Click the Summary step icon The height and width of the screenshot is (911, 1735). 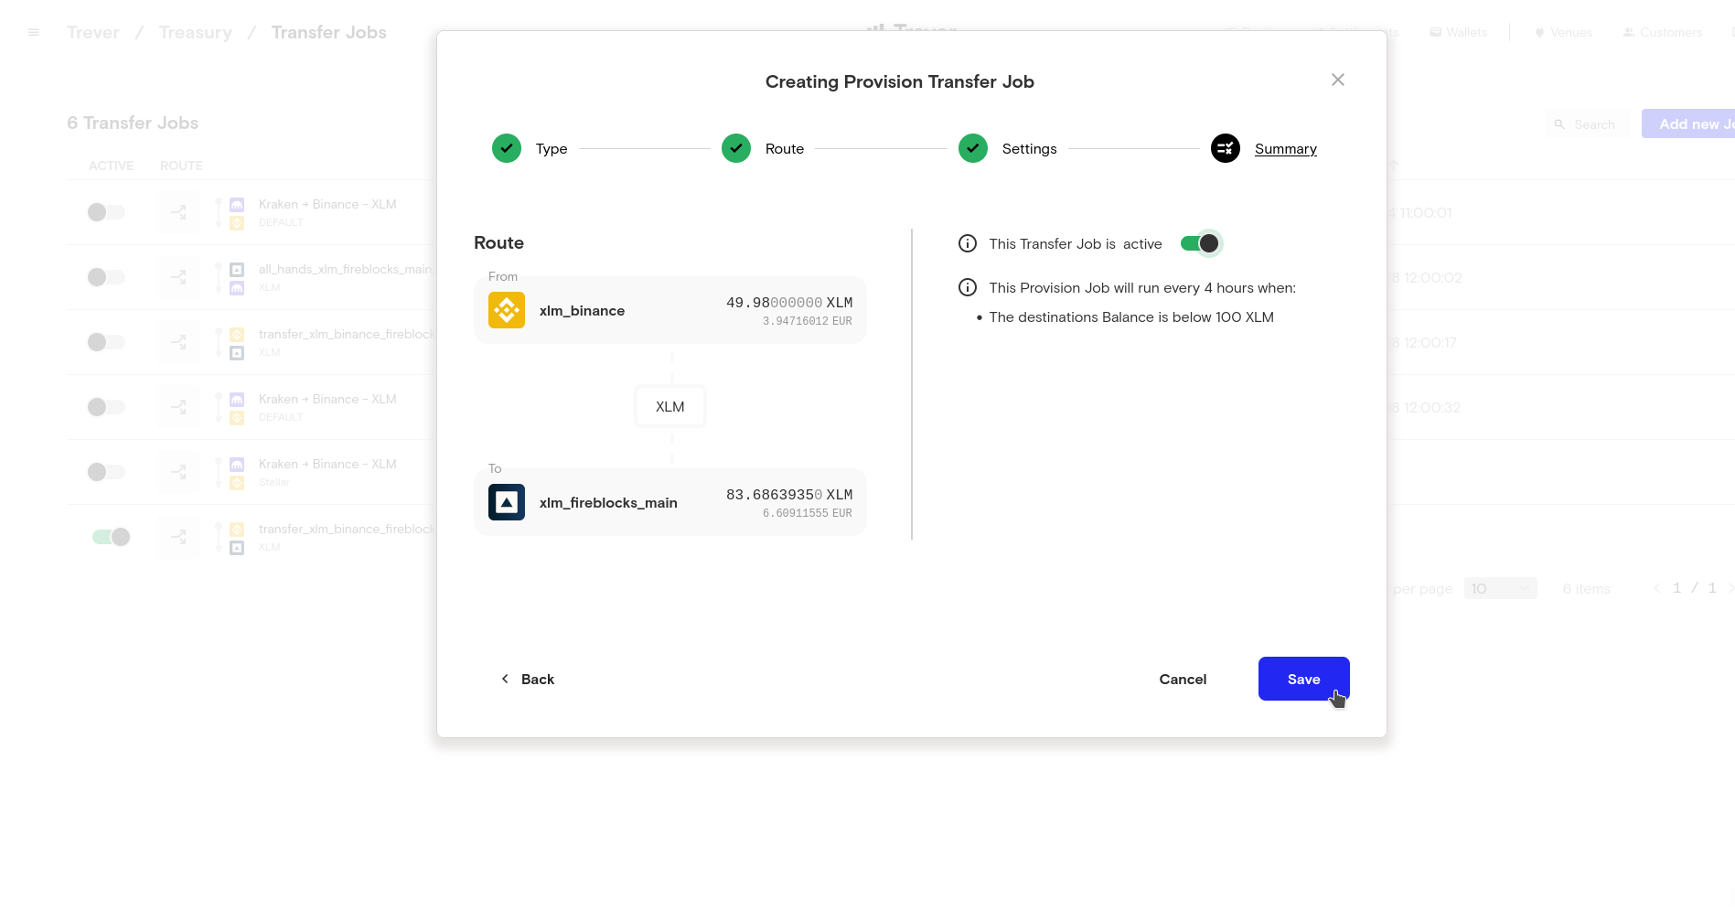pos(1225,148)
